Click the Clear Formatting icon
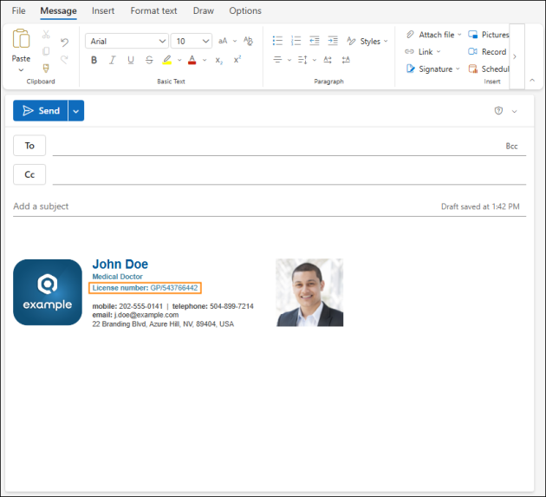The height and width of the screenshot is (497, 546). [x=248, y=41]
